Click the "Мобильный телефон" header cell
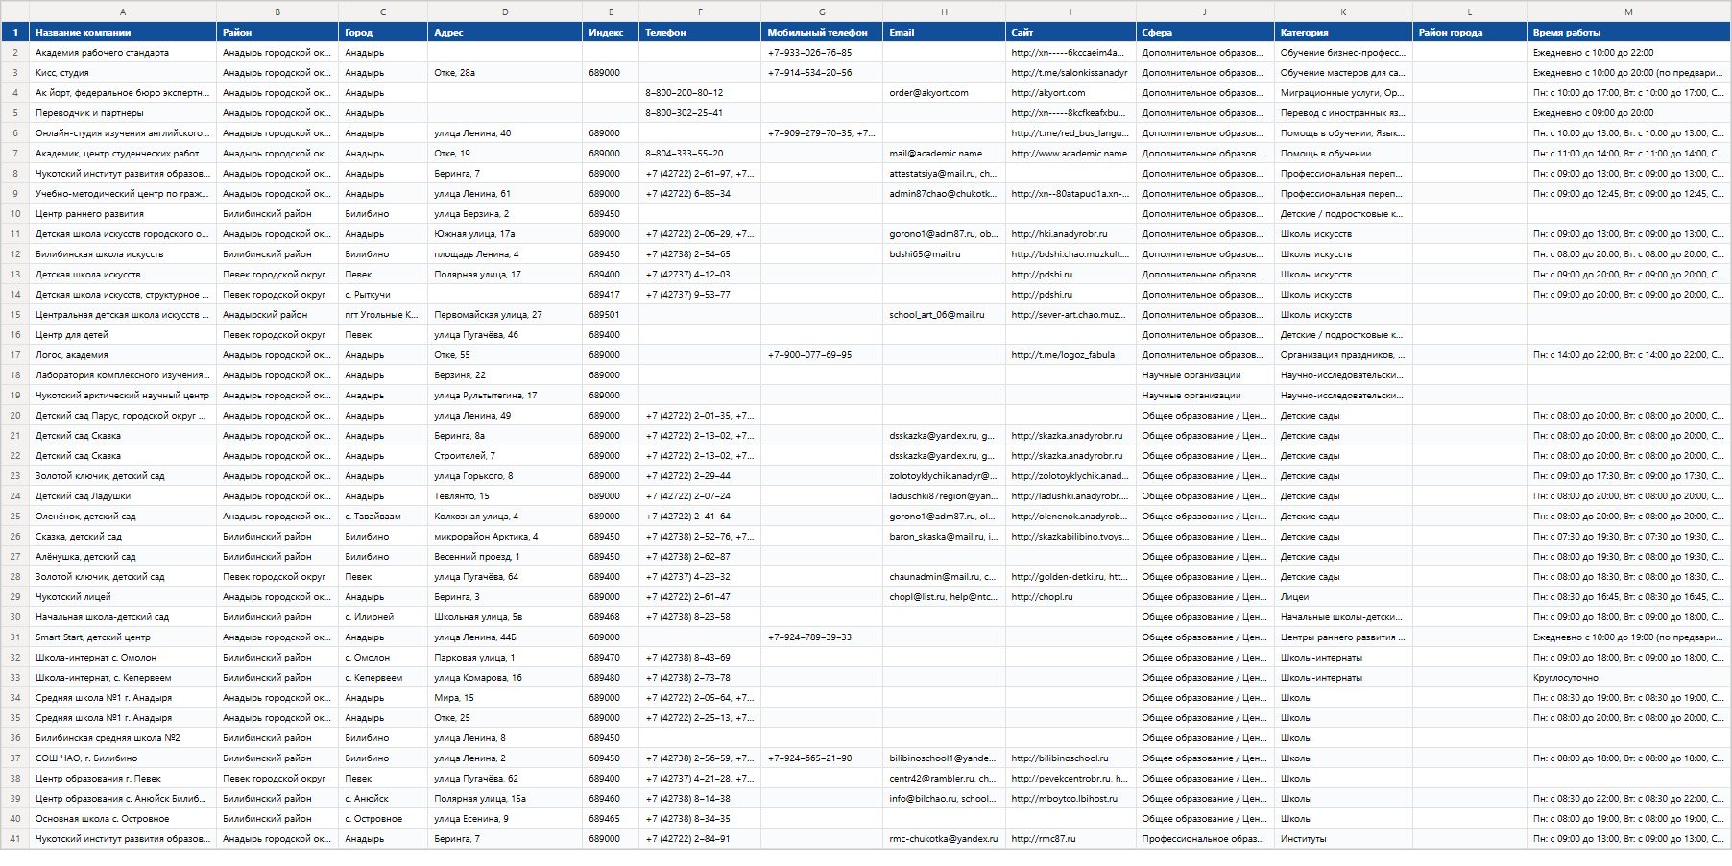The width and height of the screenshot is (1732, 866). click(x=822, y=33)
